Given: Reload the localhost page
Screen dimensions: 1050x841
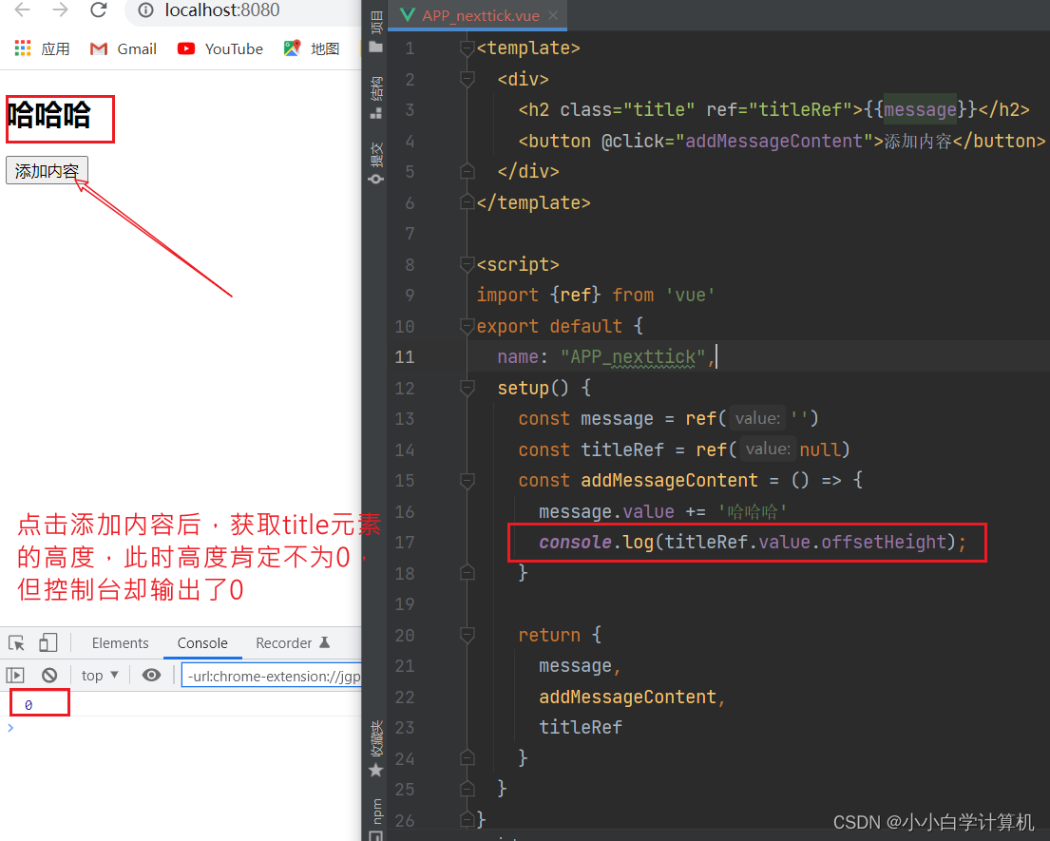Looking at the screenshot, I should [x=99, y=10].
